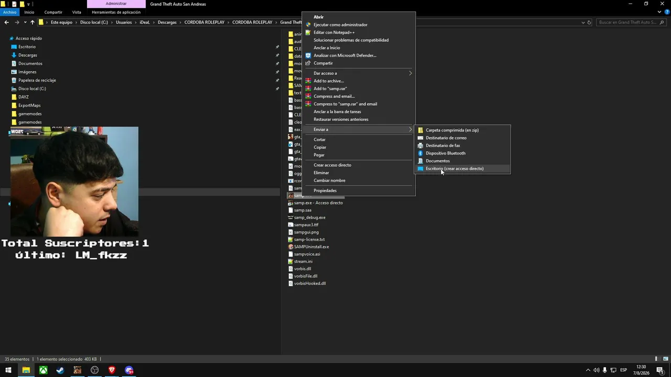This screenshot has width=671, height=377.
Task: Select Anclar a la barra de tareas
Action: click(x=337, y=112)
